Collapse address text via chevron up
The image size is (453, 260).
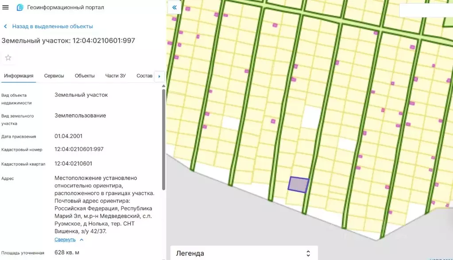pos(81,240)
